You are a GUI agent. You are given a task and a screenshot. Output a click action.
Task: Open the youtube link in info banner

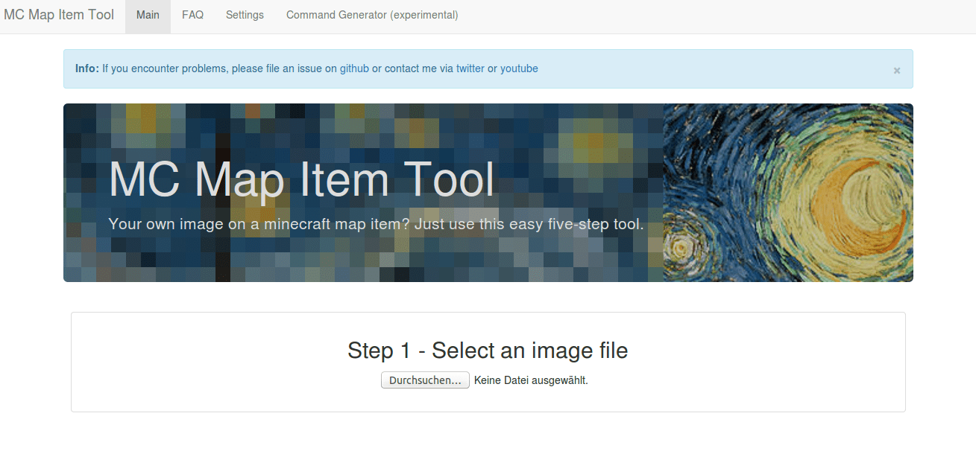click(519, 68)
